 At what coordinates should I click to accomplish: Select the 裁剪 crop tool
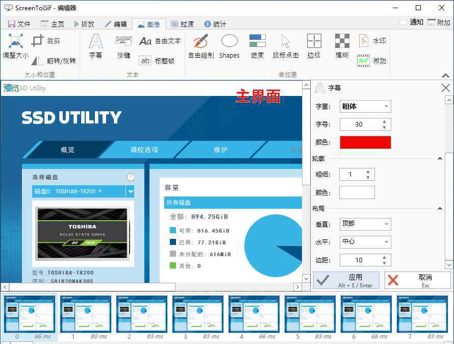[46, 41]
